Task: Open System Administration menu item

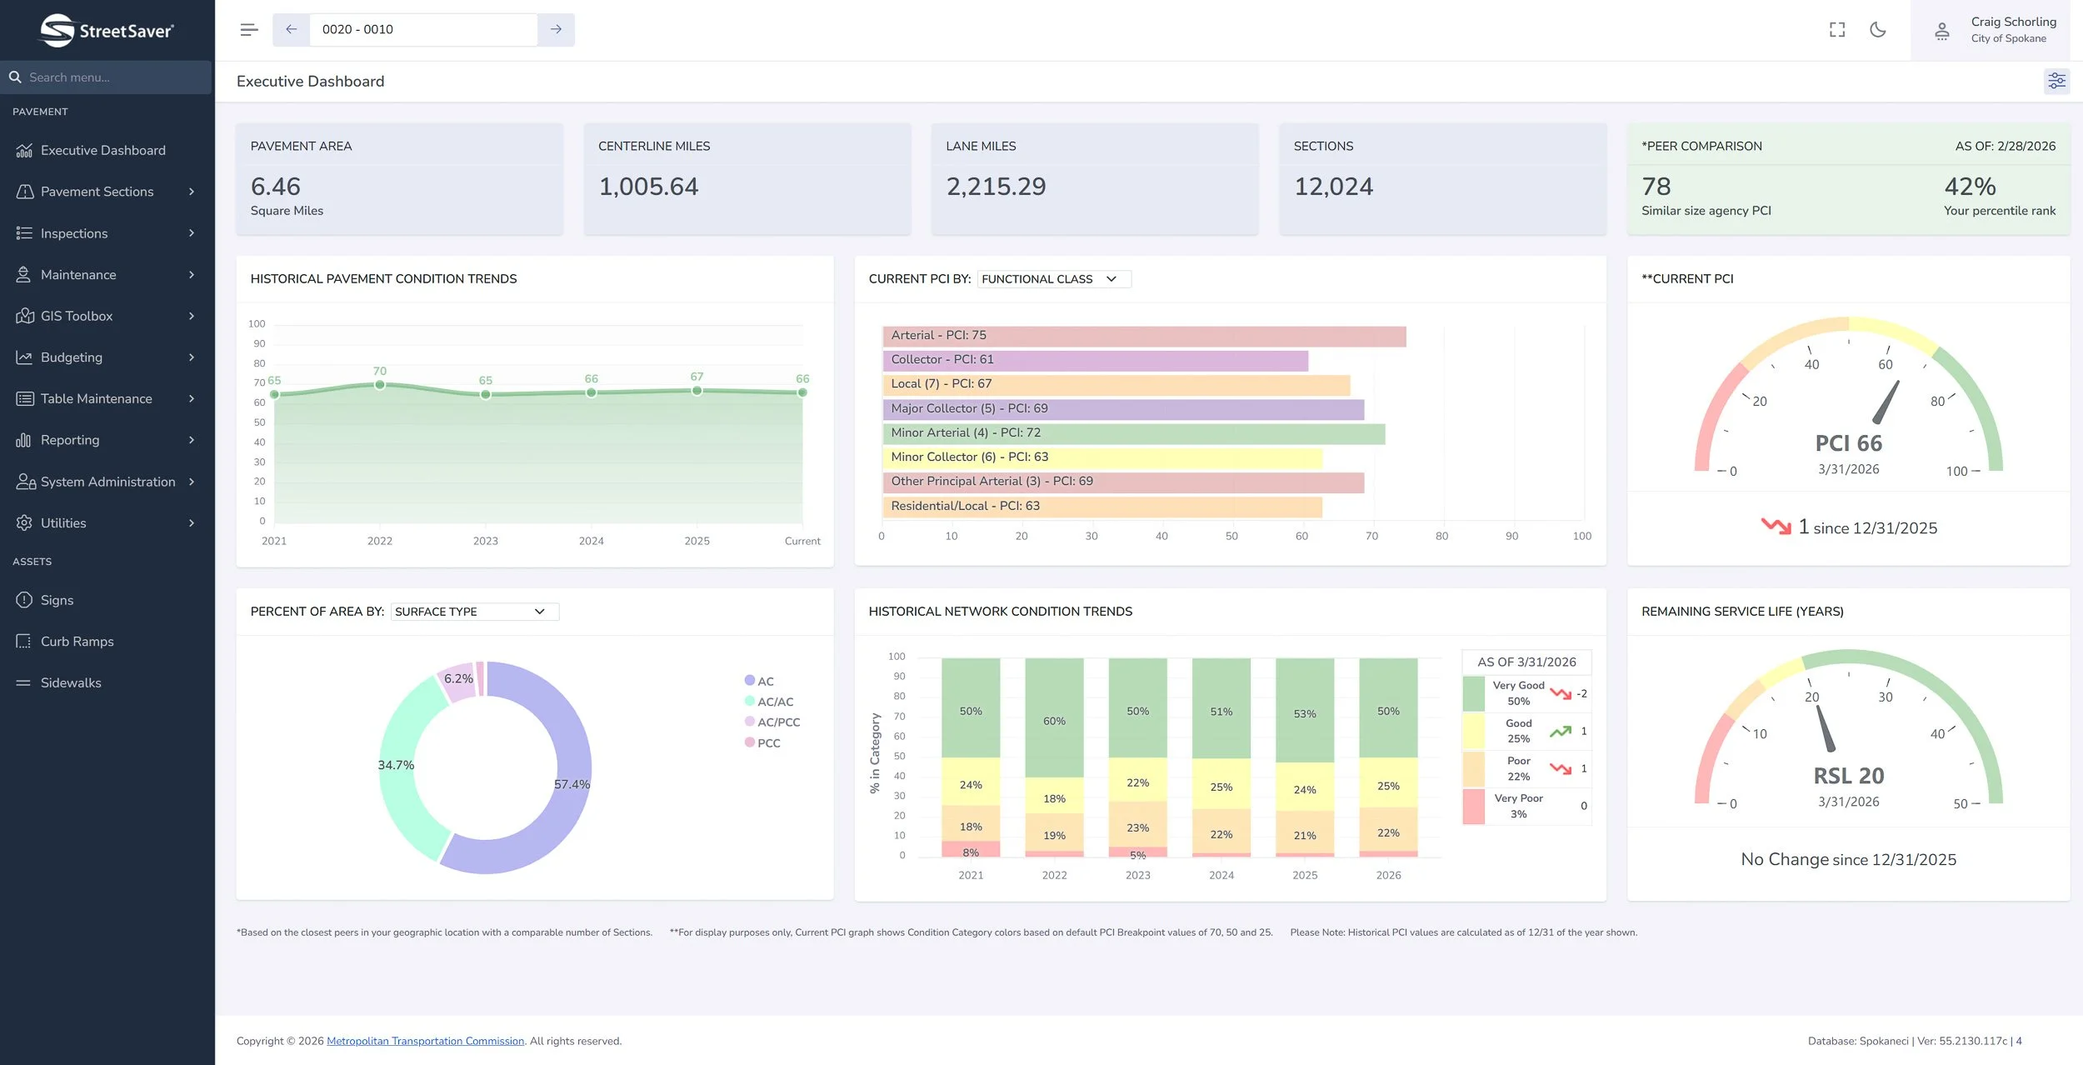Action: [x=108, y=482]
